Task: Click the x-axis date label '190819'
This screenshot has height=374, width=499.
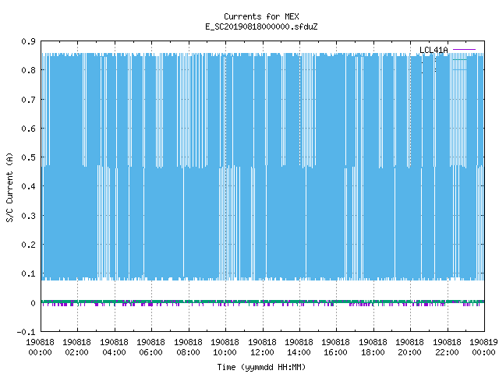Action: (483, 342)
